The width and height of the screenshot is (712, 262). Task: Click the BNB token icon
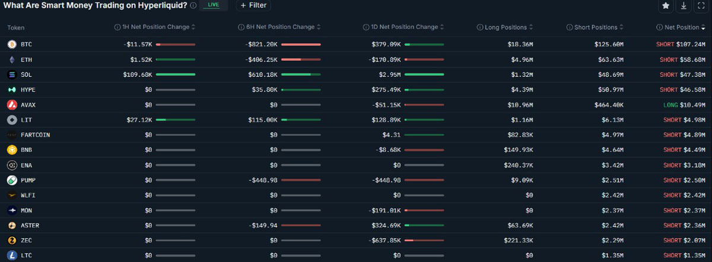(x=12, y=150)
